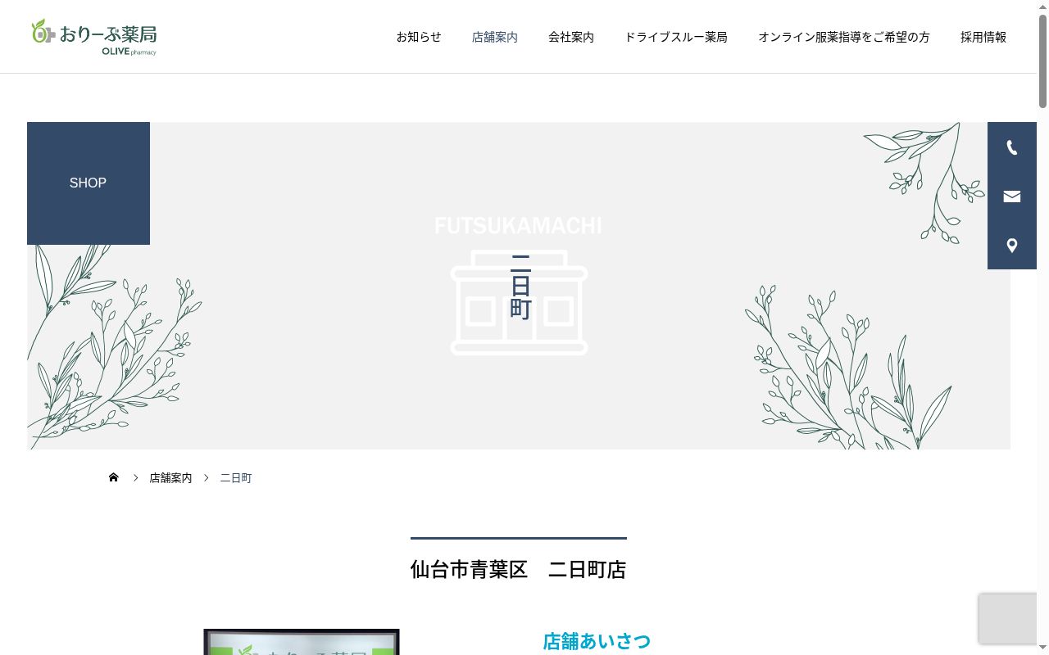Open the お知らせ menu item

(x=419, y=37)
